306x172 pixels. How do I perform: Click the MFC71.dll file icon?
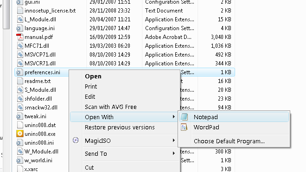point(20,46)
